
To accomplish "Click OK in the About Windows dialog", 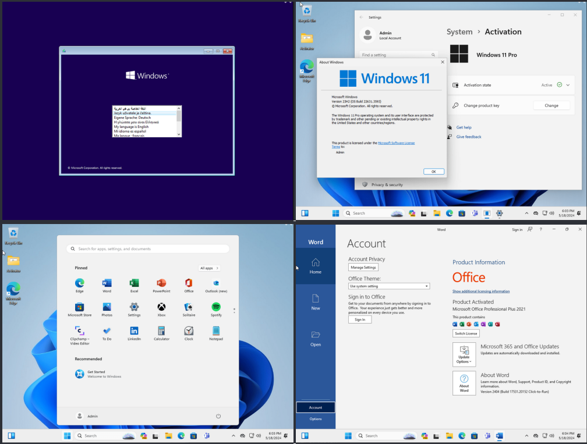I will coord(433,172).
